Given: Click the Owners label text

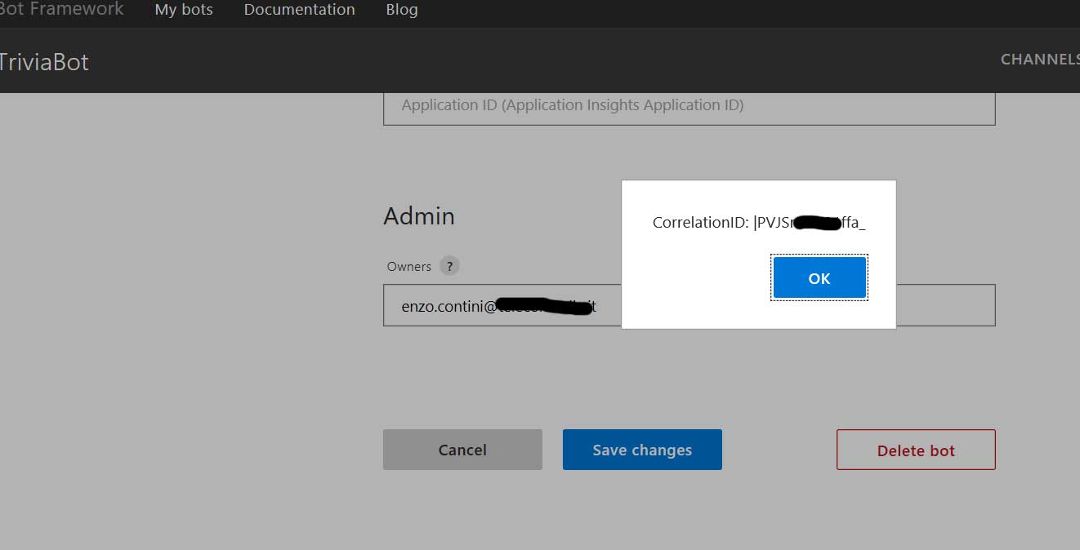Looking at the screenshot, I should pos(409,267).
